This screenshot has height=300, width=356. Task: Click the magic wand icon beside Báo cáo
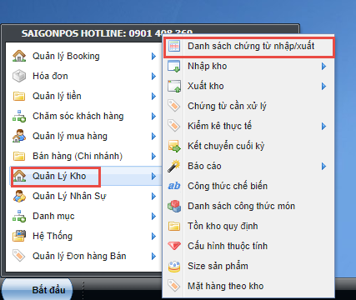point(174,166)
